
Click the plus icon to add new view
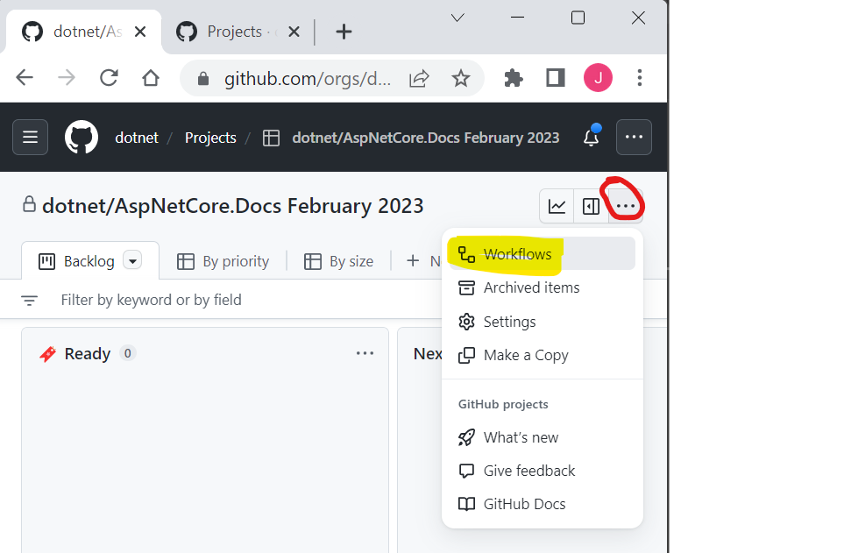click(413, 261)
